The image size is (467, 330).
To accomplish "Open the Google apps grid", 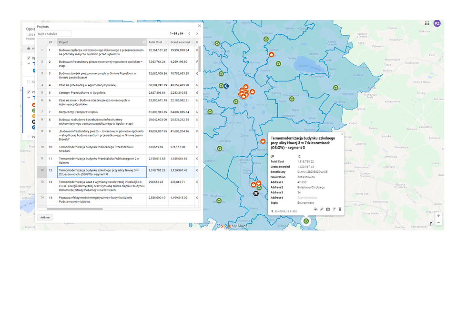I will (427, 23).
